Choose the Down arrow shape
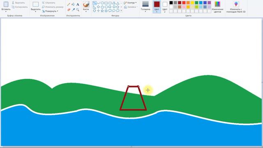The image size is (263, 148). point(95,11)
